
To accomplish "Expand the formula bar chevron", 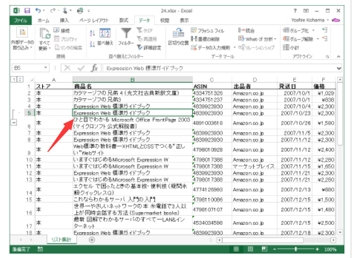I will coord(339,69).
